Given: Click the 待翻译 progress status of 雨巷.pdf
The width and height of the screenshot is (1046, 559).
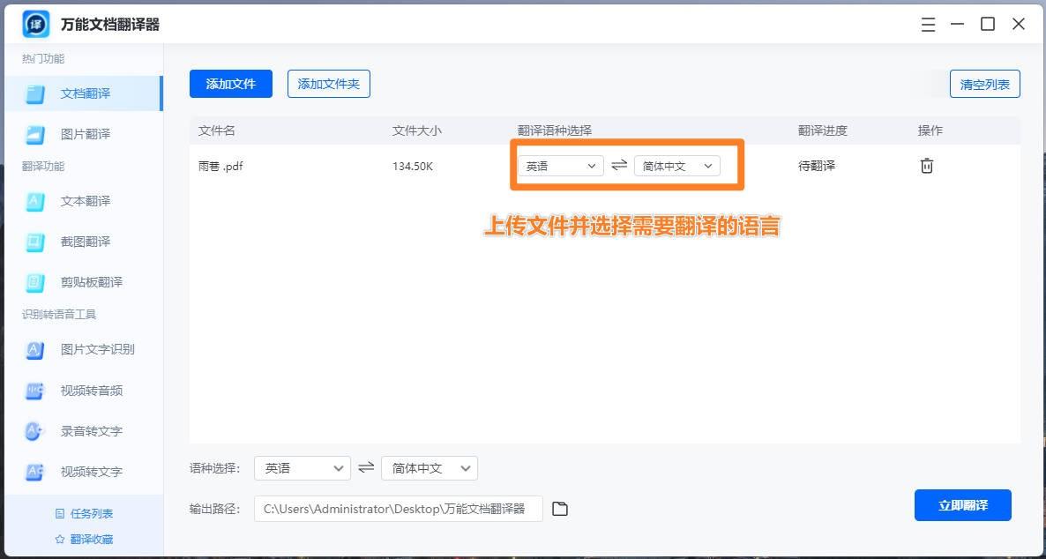Looking at the screenshot, I should tap(816, 165).
